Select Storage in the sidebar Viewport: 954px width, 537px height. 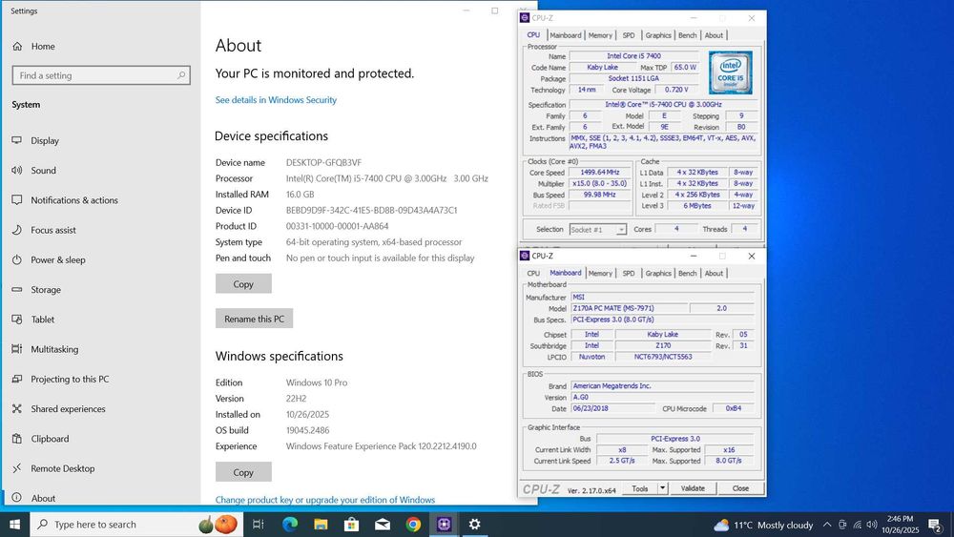[45, 290]
